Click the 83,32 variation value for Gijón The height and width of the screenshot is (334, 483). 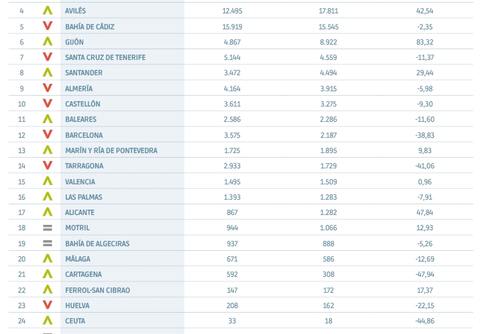[x=424, y=42]
